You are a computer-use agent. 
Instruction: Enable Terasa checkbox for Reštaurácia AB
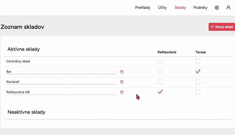(198, 92)
